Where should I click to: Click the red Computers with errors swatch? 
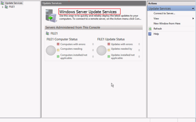(58, 44)
